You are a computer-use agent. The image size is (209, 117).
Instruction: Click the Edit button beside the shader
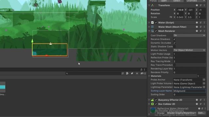tap(201, 113)
